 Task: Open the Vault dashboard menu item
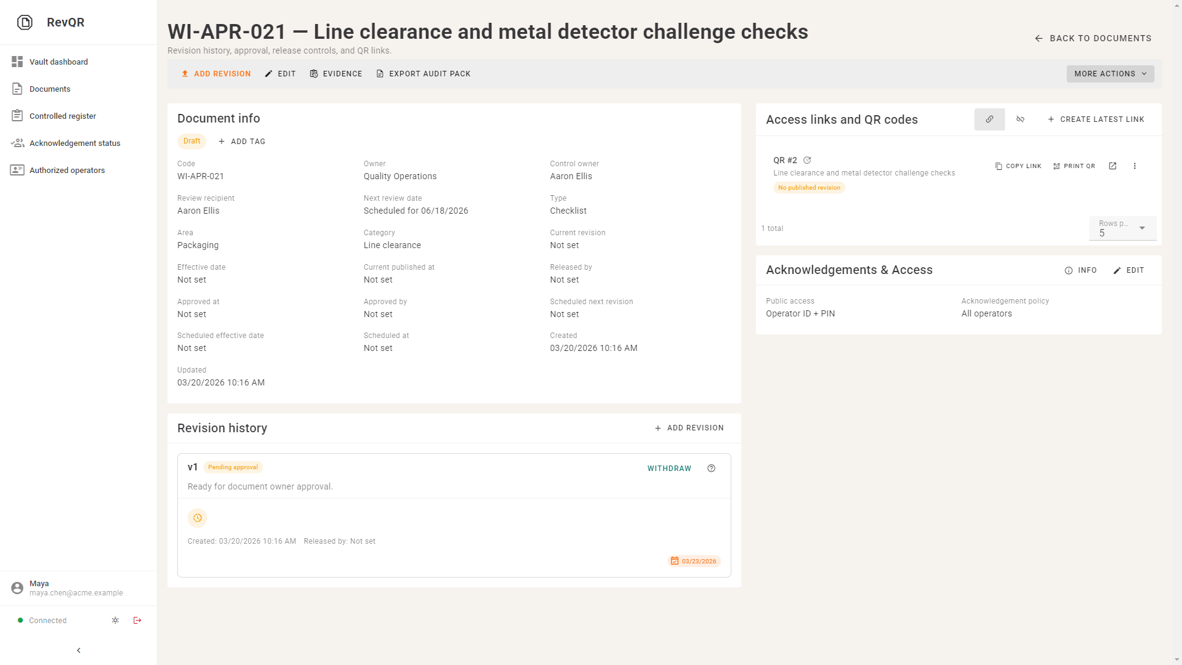coord(18,62)
